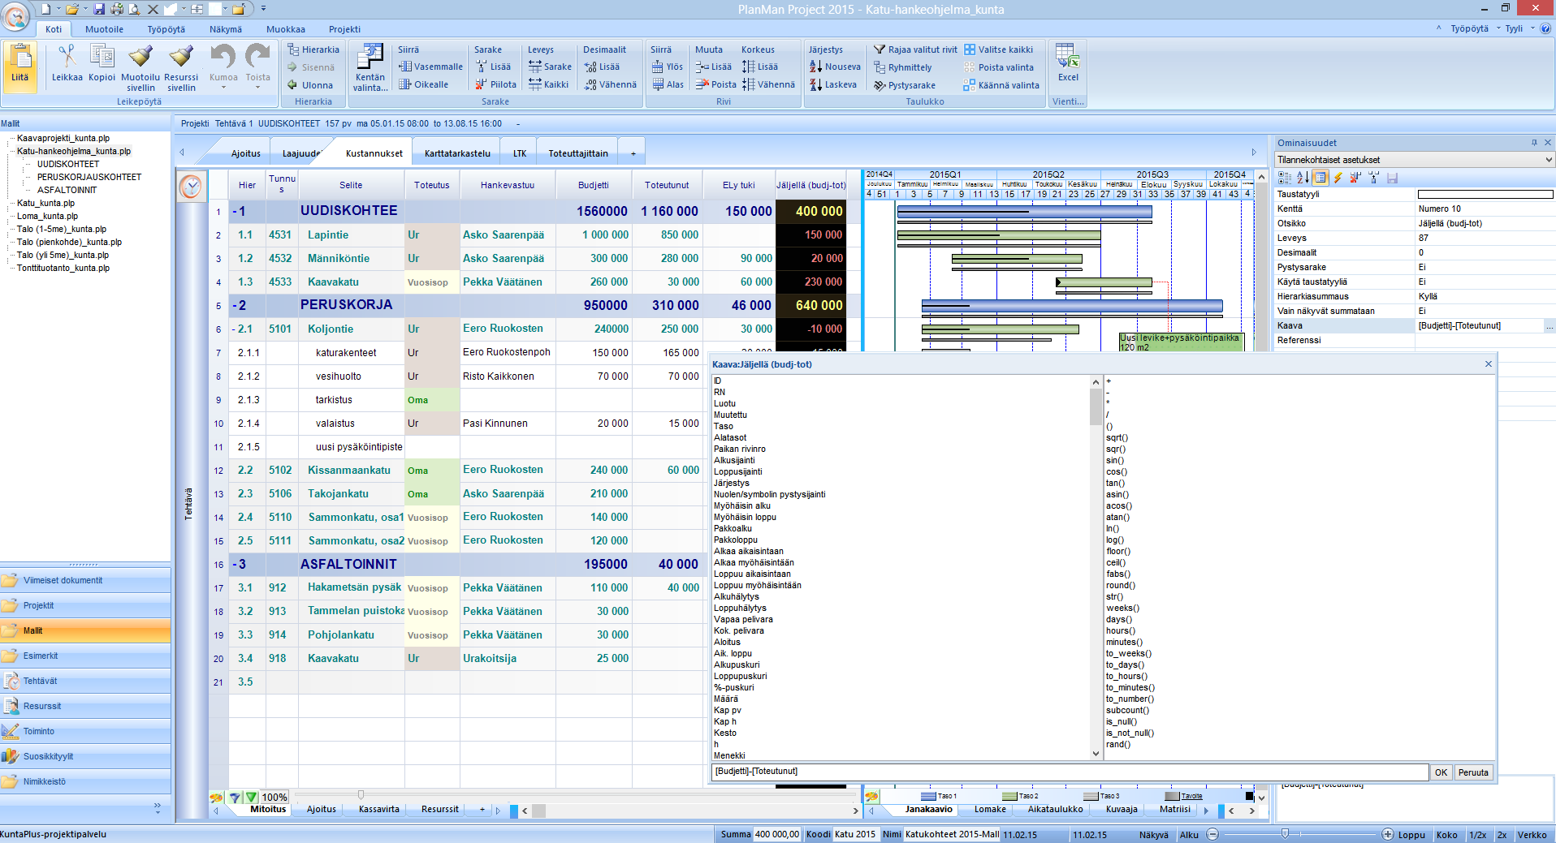Click the zoom plus button in status bar
The width and height of the screenshot is (1556, 843).
[1387, 834]
